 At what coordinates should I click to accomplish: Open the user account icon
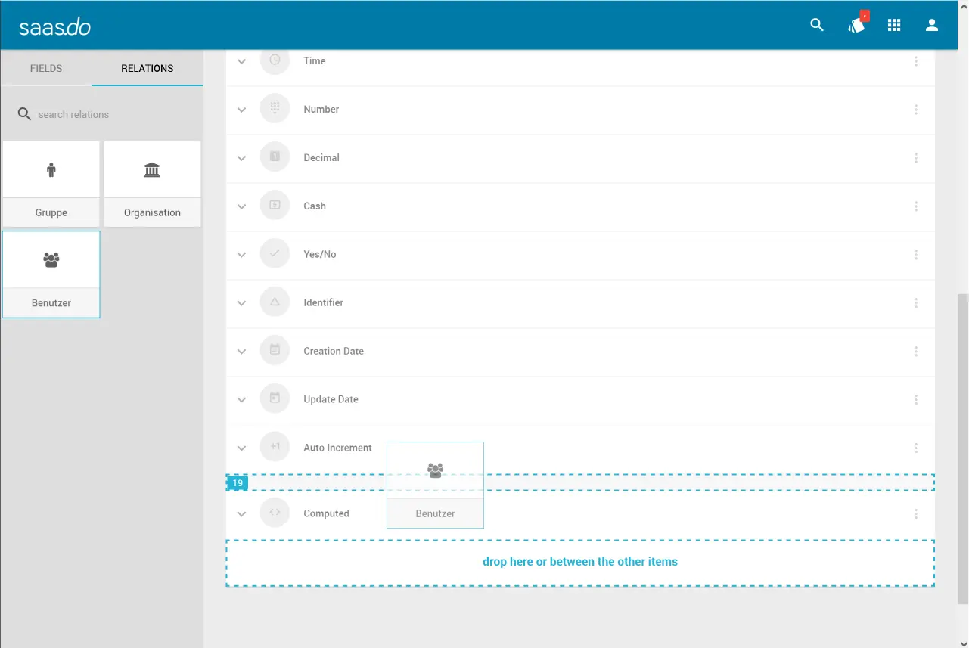[932, 25]
